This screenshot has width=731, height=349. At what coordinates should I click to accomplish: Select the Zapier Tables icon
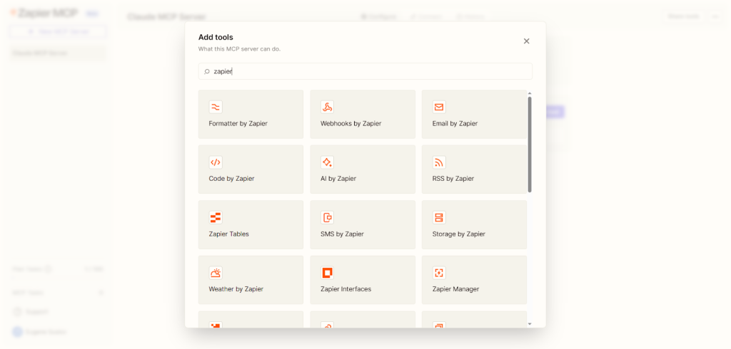tap(216, 217)
